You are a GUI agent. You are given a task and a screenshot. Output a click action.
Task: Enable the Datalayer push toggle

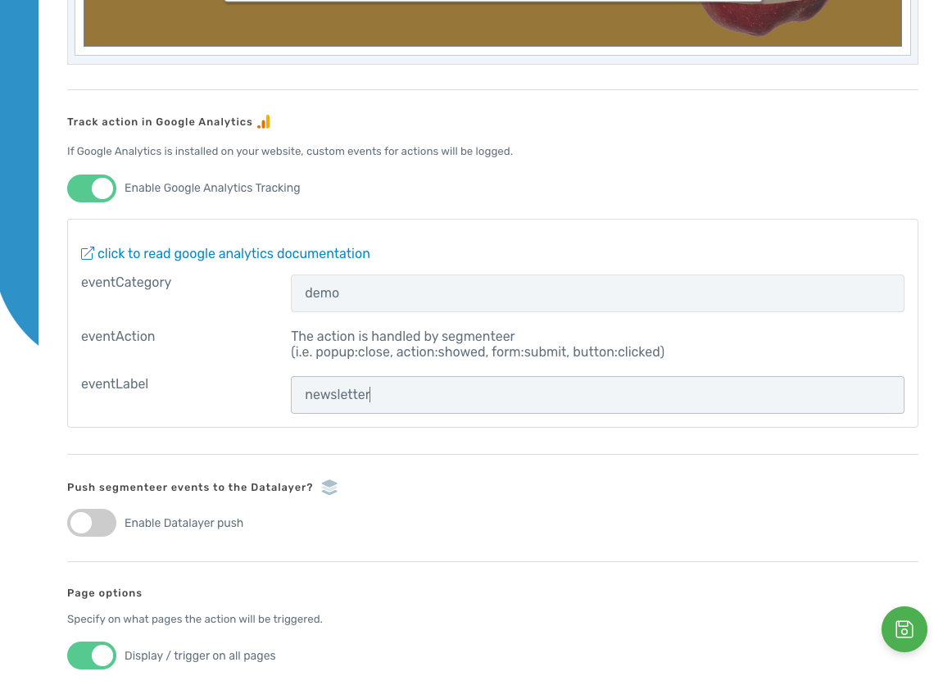(92, 523)
